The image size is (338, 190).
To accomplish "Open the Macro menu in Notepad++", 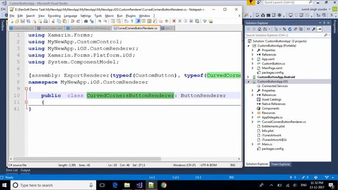I will click(x=109, y=16).
